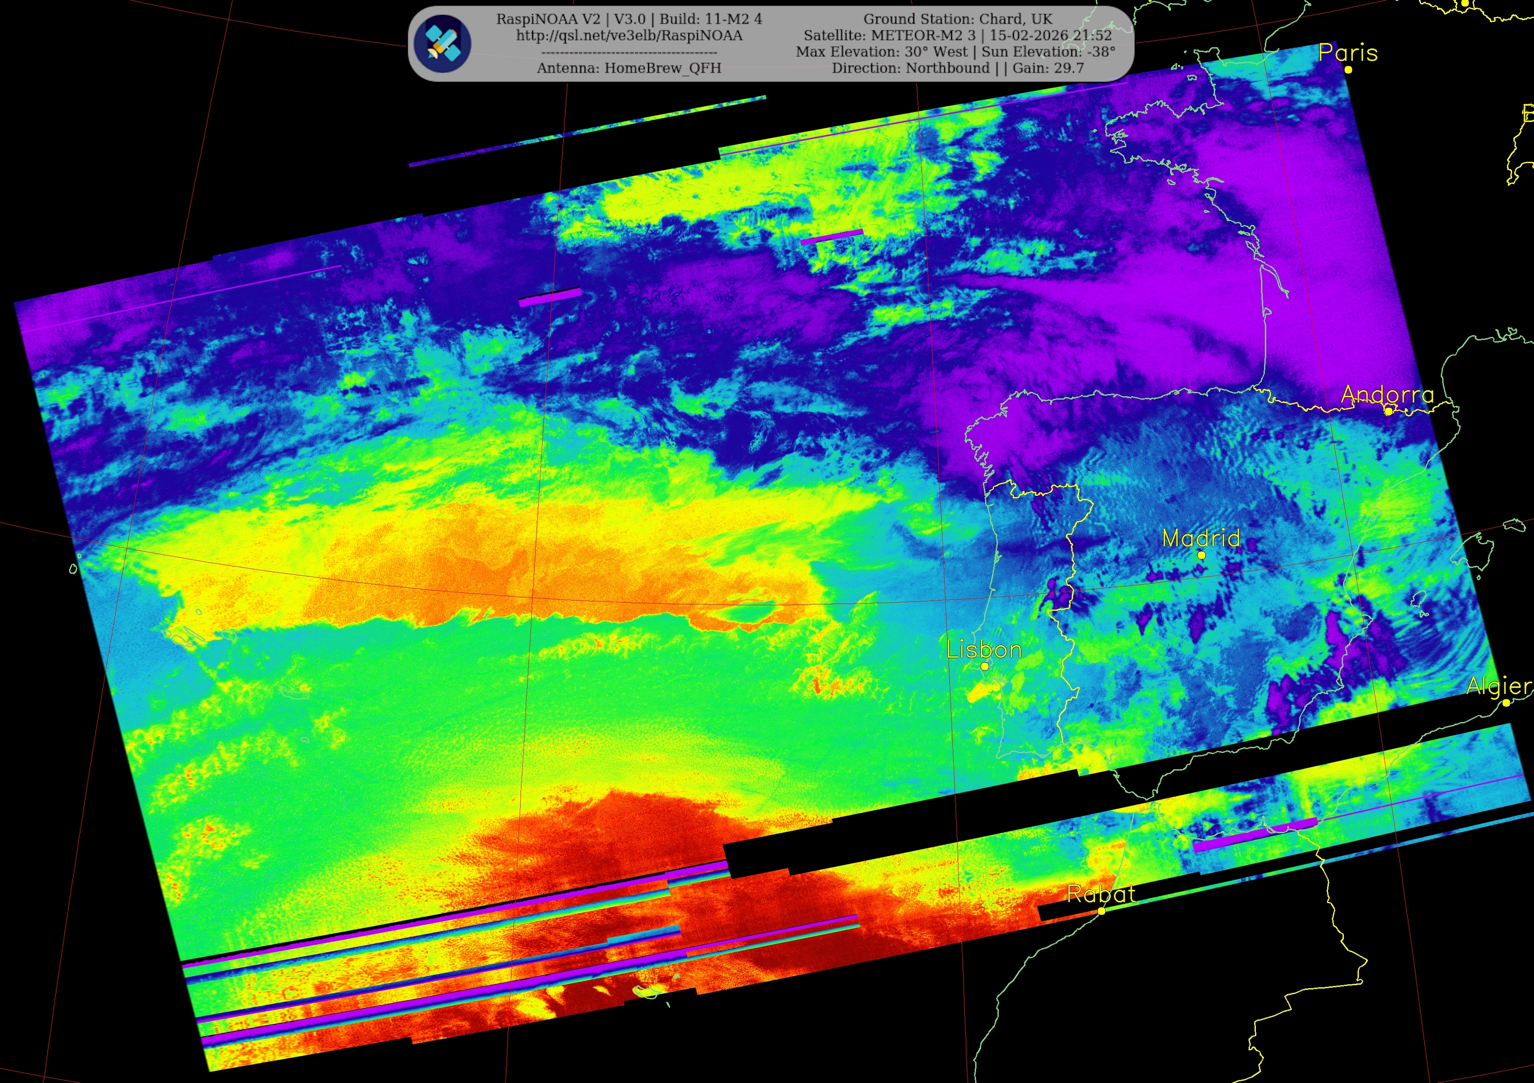Click the Max Elevation 30° West text
Image resolution: width=1534 pixels, height=1083 pixels.
pyautogui.click(x=881, y=52)
